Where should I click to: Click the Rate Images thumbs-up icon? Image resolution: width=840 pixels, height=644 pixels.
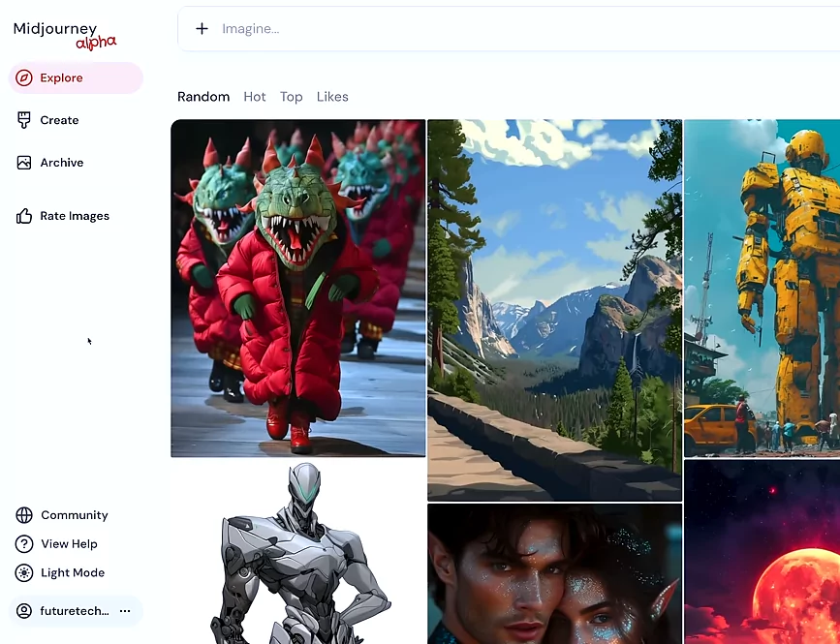point(23,216)
